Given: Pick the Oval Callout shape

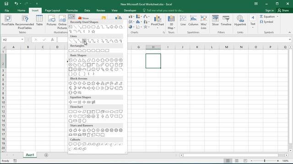Looking at the screenshot, I should 80,144.
